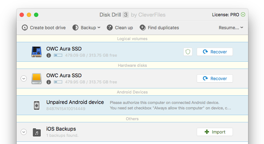Click the authorize this computer message

click(170, 105)
